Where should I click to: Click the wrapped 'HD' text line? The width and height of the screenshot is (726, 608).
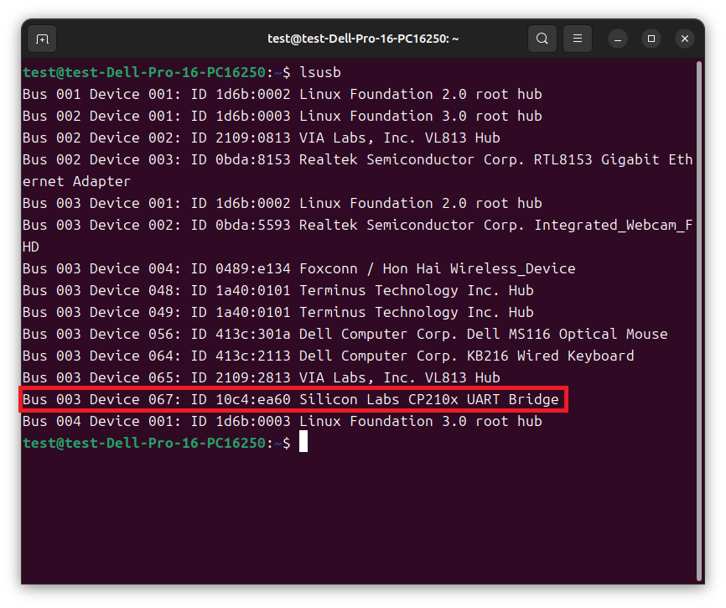[31, 247]
